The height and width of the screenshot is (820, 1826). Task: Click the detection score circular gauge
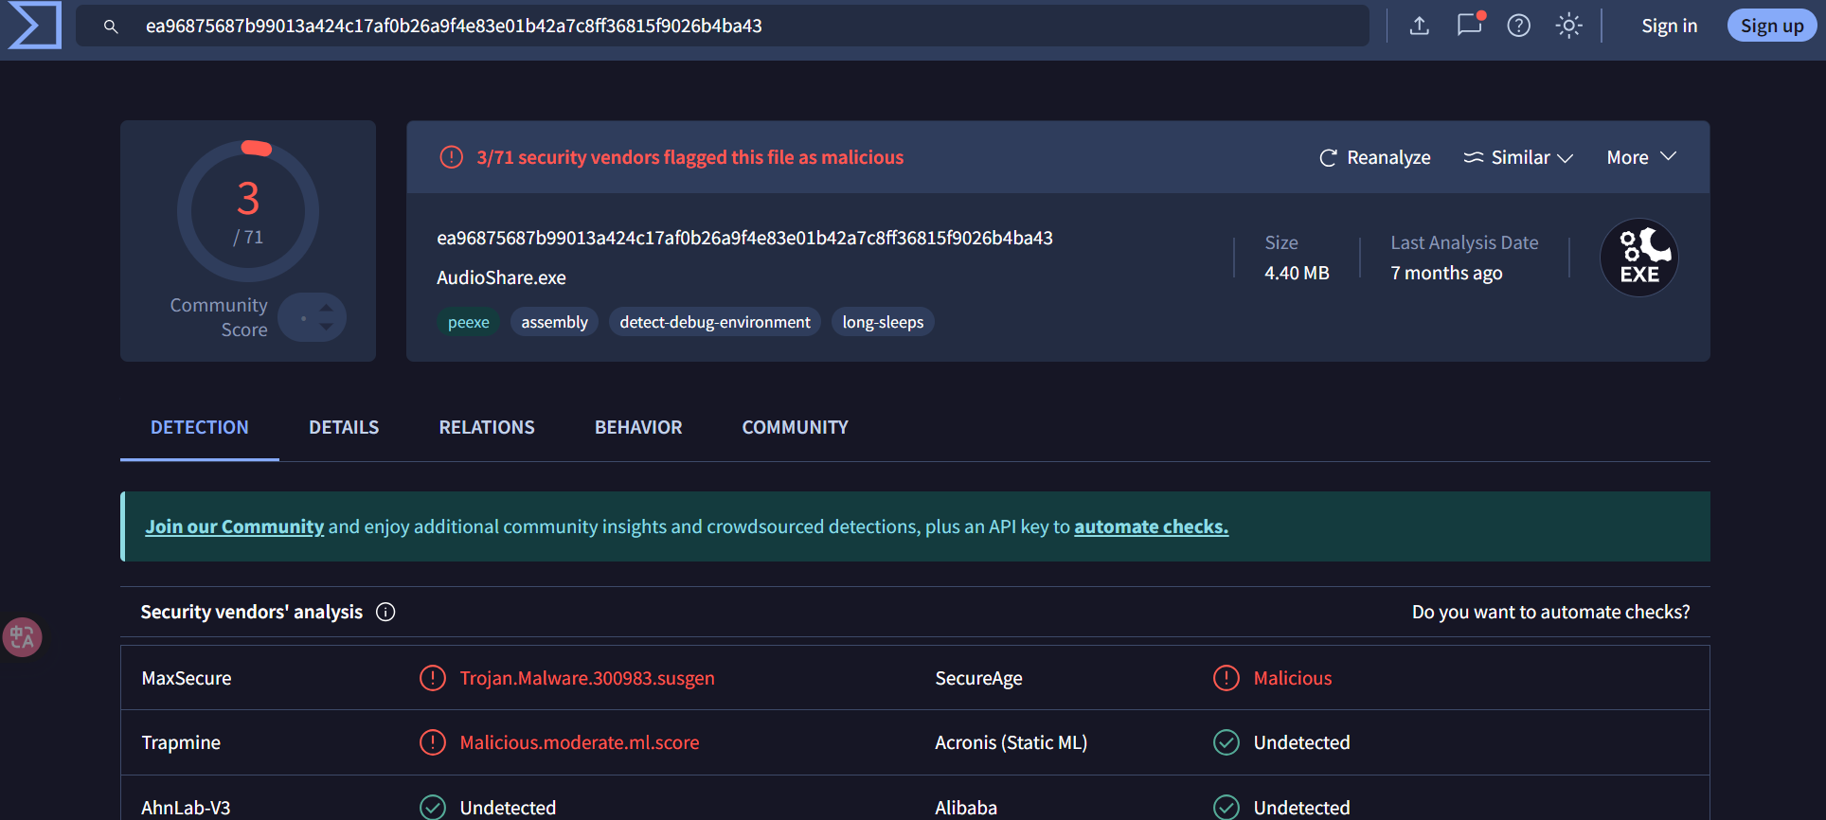tap(248, 210)
